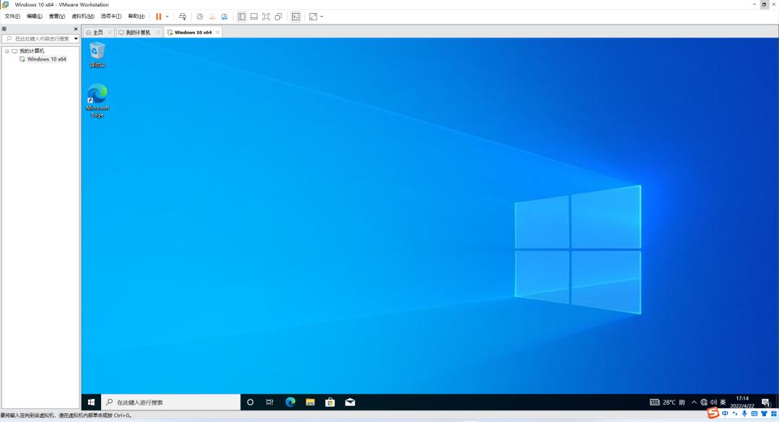Click the volume control in the system tray

[713, 402]
